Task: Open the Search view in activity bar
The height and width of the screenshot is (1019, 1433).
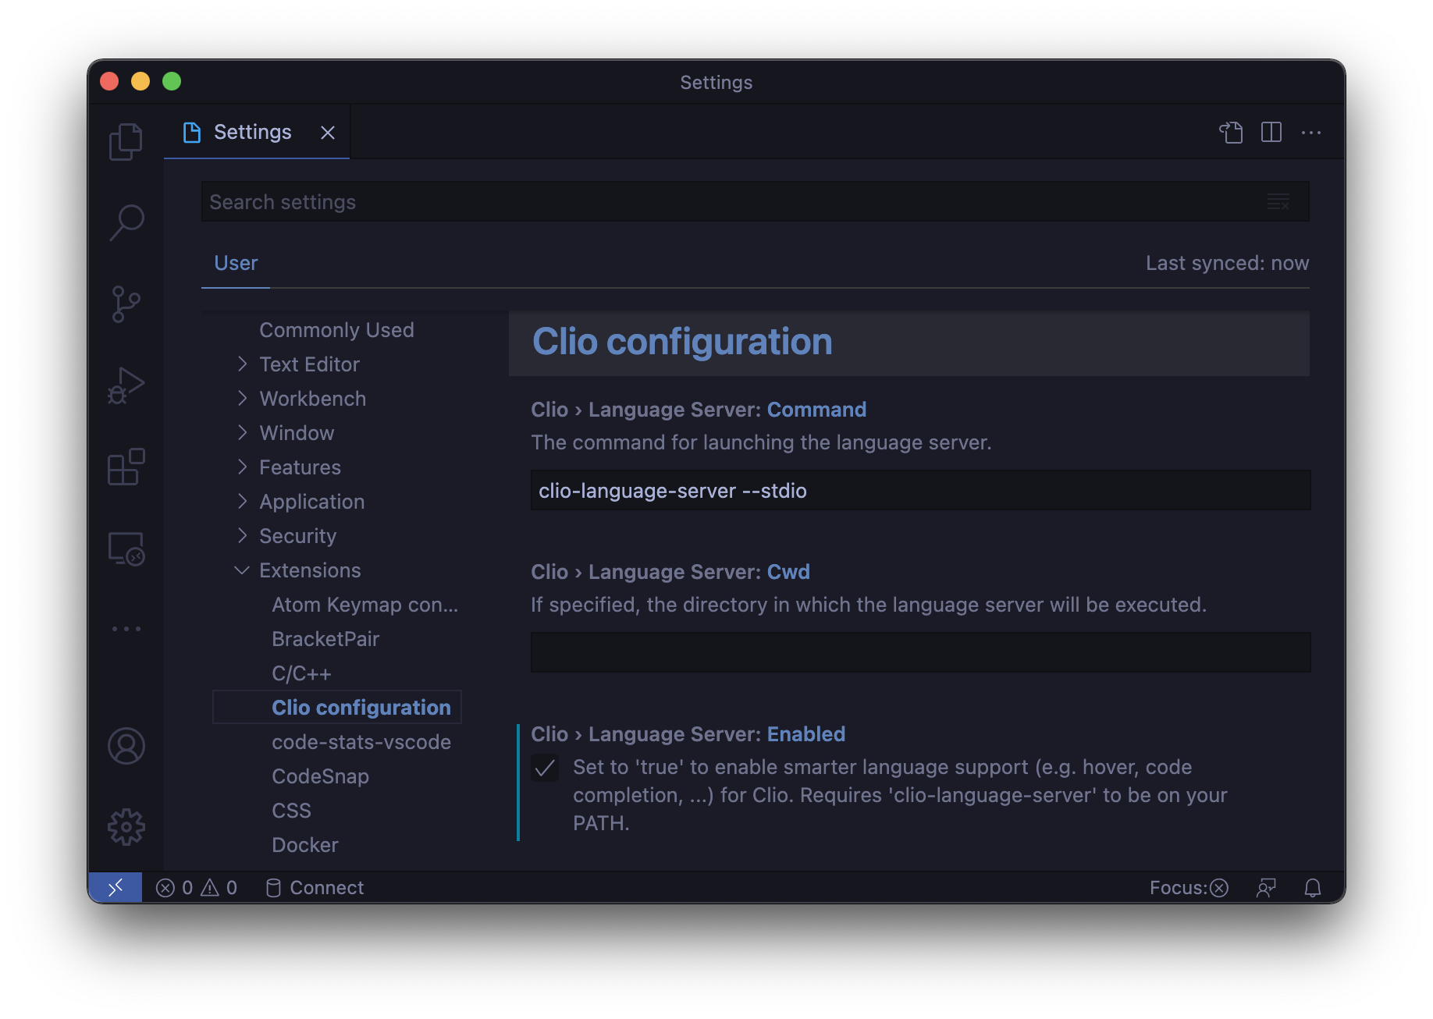Action: click(x=126, y=222)
